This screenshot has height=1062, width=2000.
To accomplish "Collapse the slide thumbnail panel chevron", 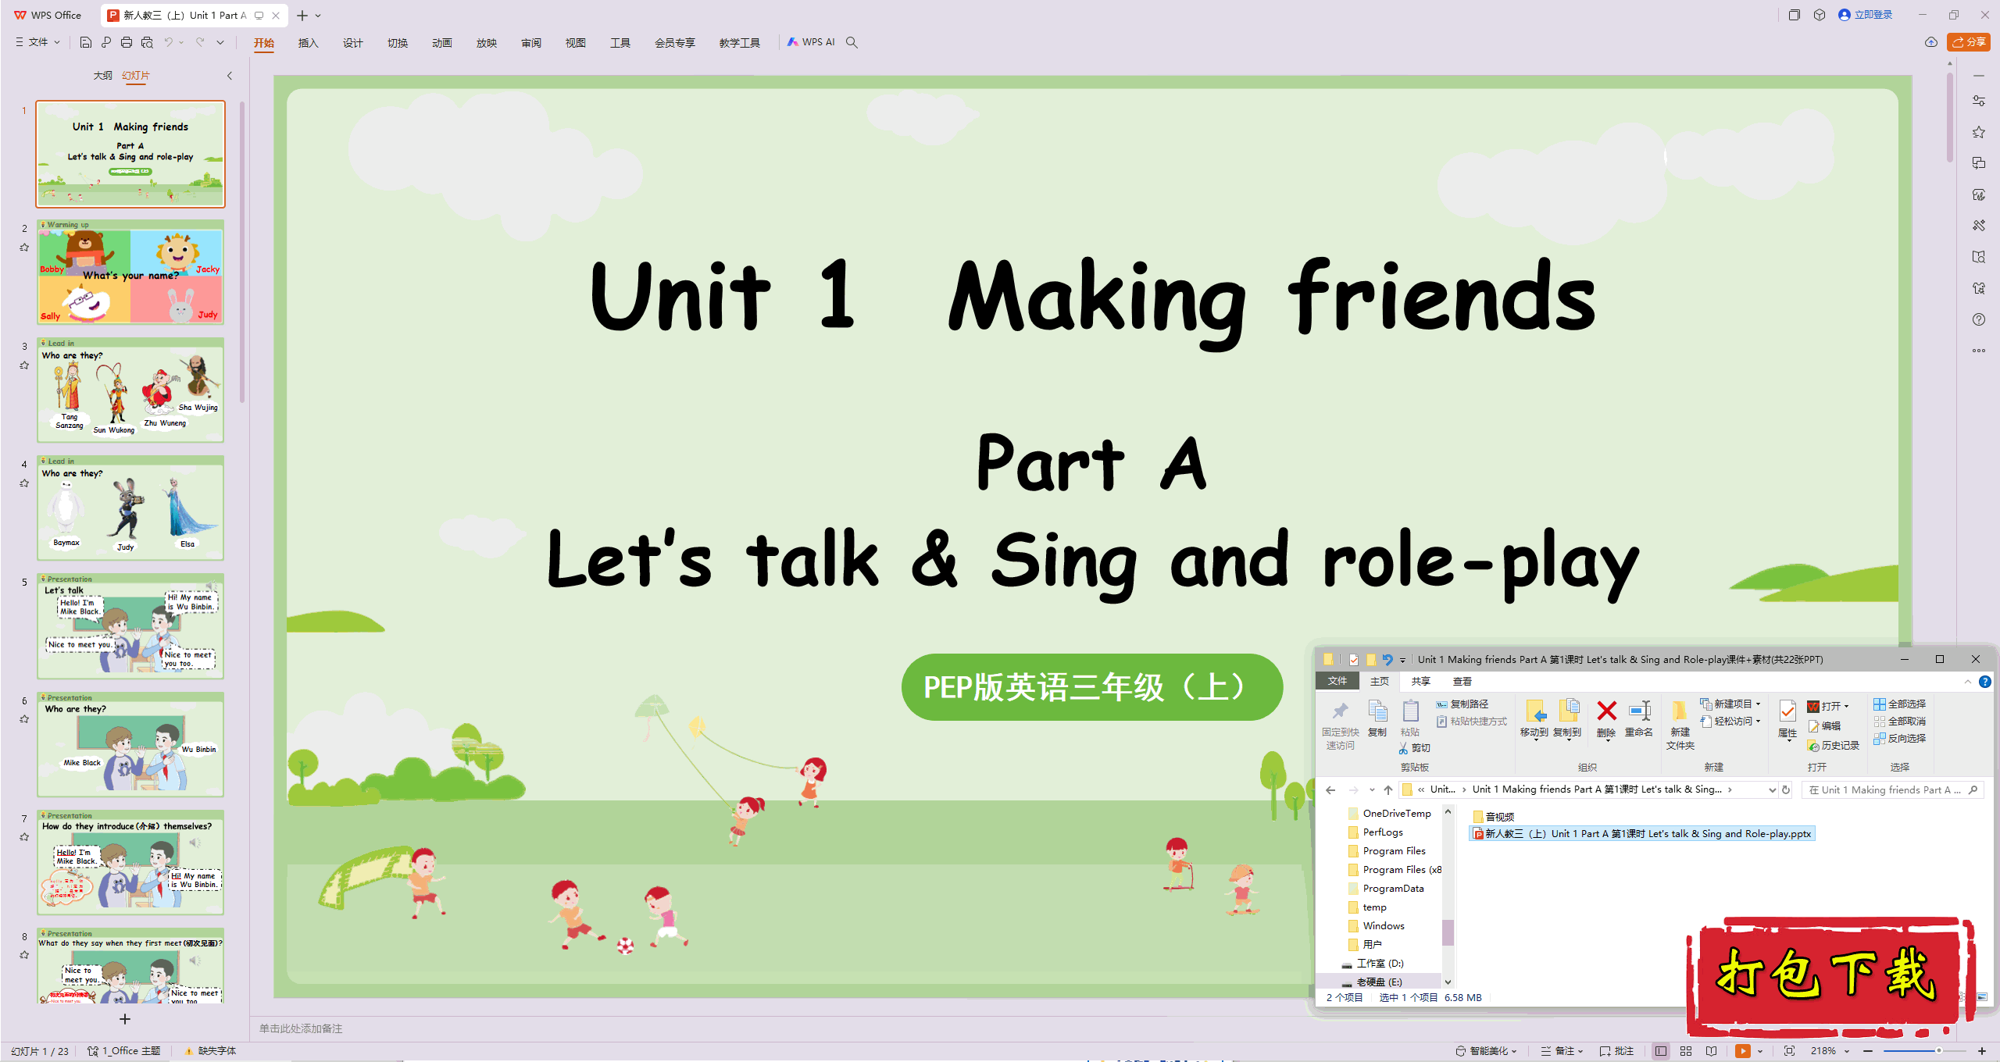I will 230,76.
